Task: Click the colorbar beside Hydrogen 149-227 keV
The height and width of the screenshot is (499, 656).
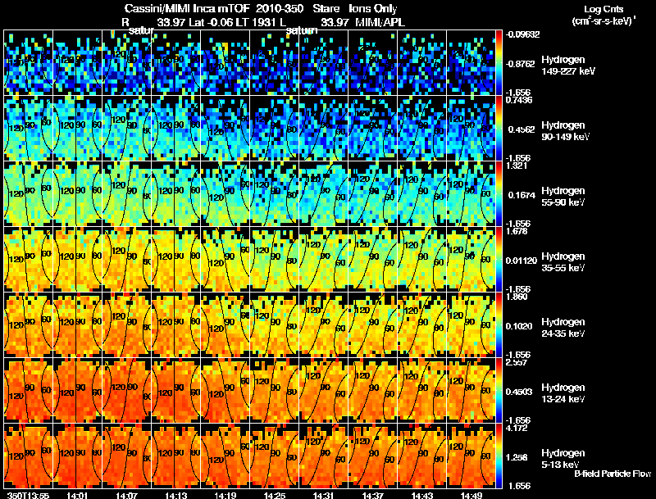Action: pyautogui.click(x=499, y=63)
